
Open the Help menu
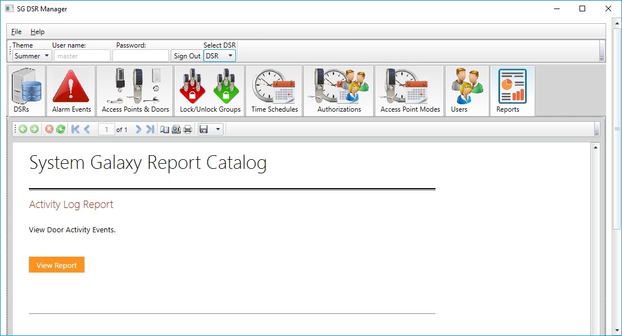(x=37, y=32)
